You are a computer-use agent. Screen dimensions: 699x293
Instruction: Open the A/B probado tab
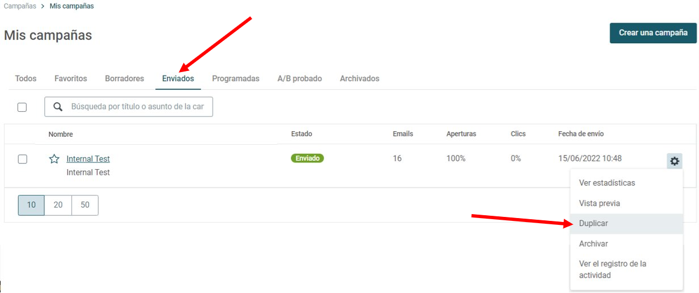click(300, 78)
